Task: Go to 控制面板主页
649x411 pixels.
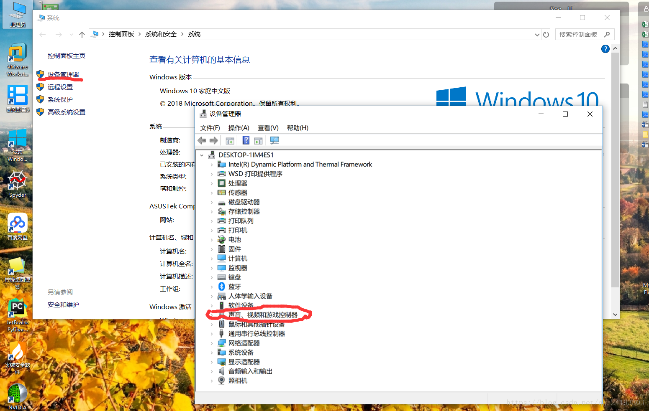Action: coord(67,56)
